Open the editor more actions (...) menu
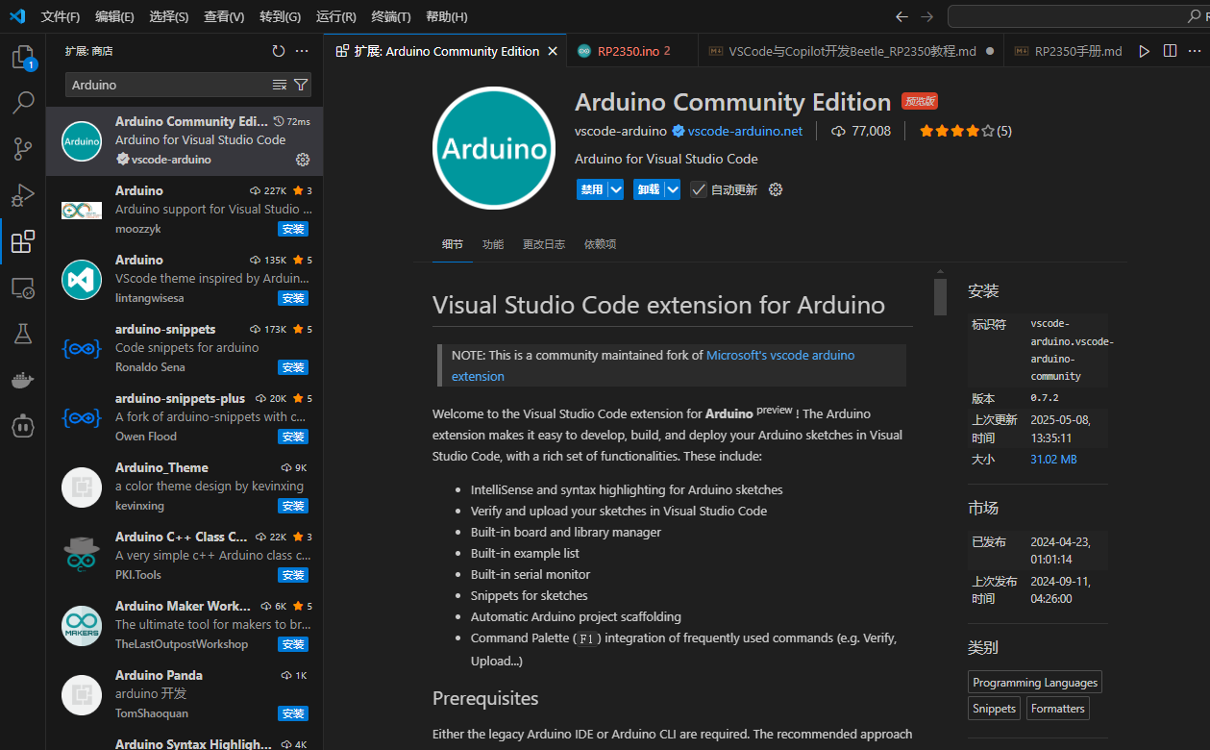1210x750 pixels. (1195, 51)
